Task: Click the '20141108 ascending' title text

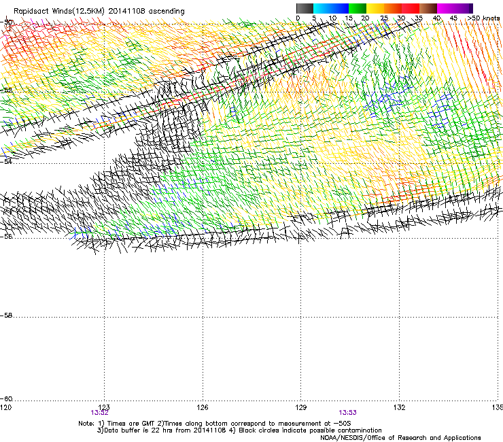Action: pyautogui.click(x=146, y=11)
